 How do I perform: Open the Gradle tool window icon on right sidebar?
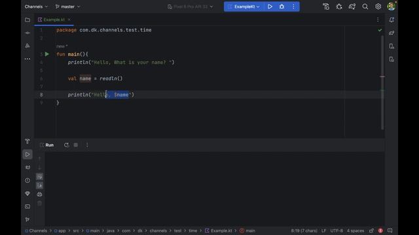pyautogui.click(x=392, y=33)
